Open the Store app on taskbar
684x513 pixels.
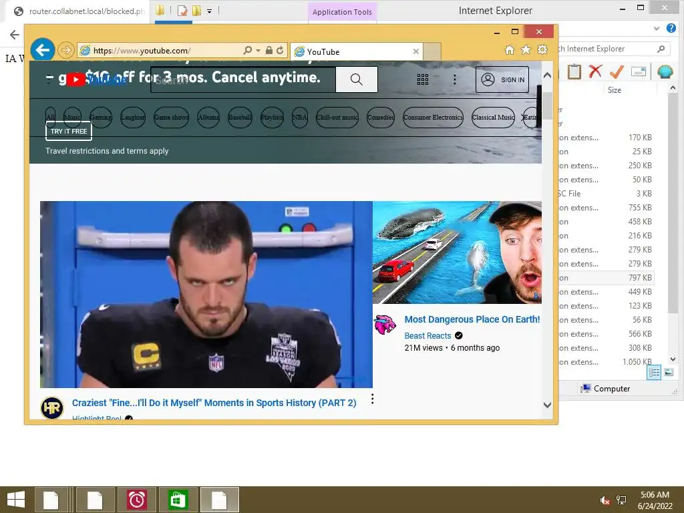point(178,500)
